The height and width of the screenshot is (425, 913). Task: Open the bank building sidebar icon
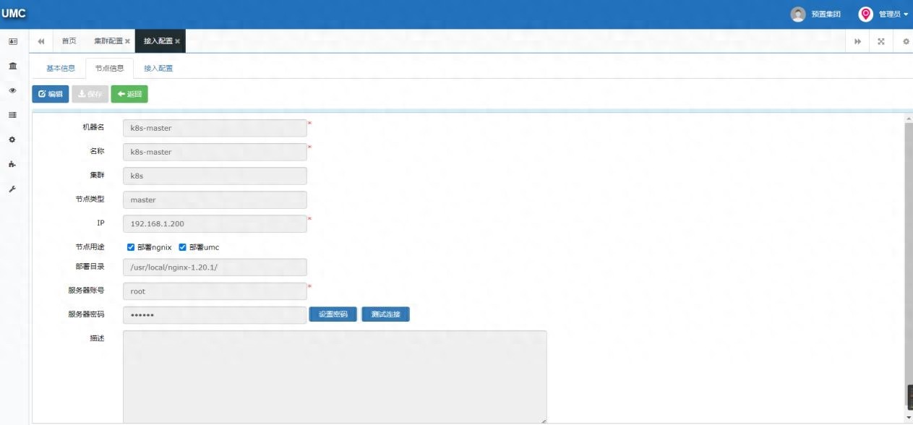(12, 66)
